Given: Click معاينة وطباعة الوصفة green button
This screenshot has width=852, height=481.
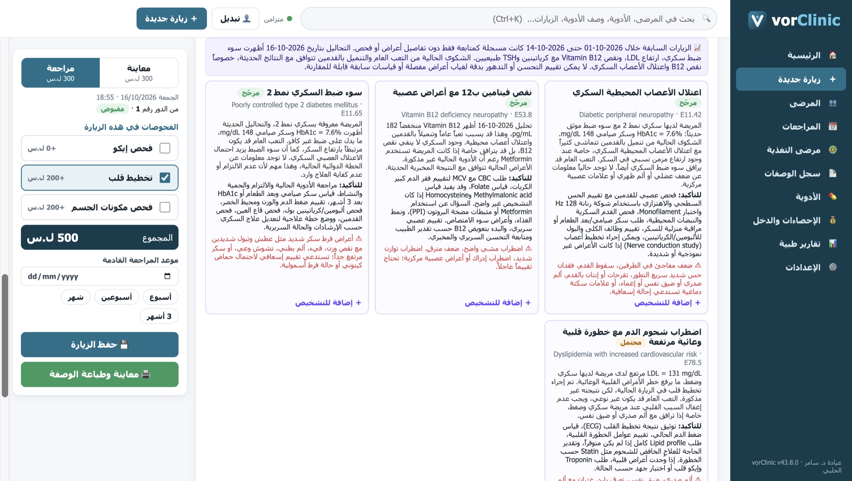Looking at the screenshot, I should (100, 374).
